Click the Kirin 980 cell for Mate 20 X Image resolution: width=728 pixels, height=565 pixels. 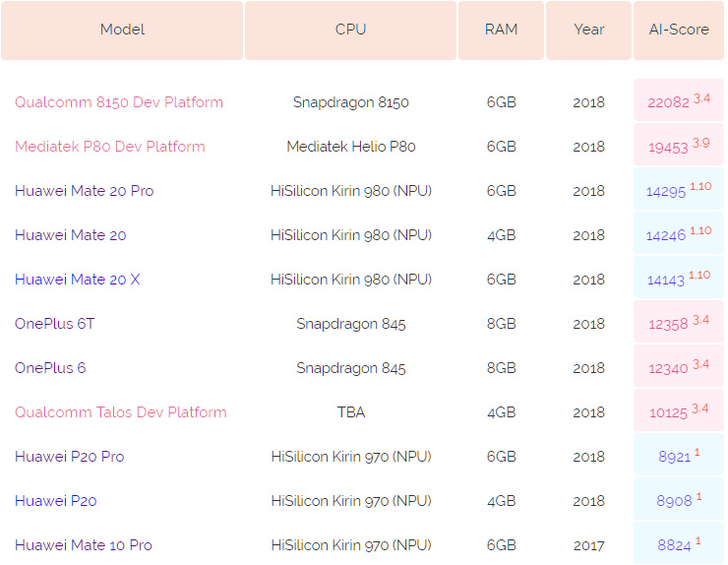point(350,280)
